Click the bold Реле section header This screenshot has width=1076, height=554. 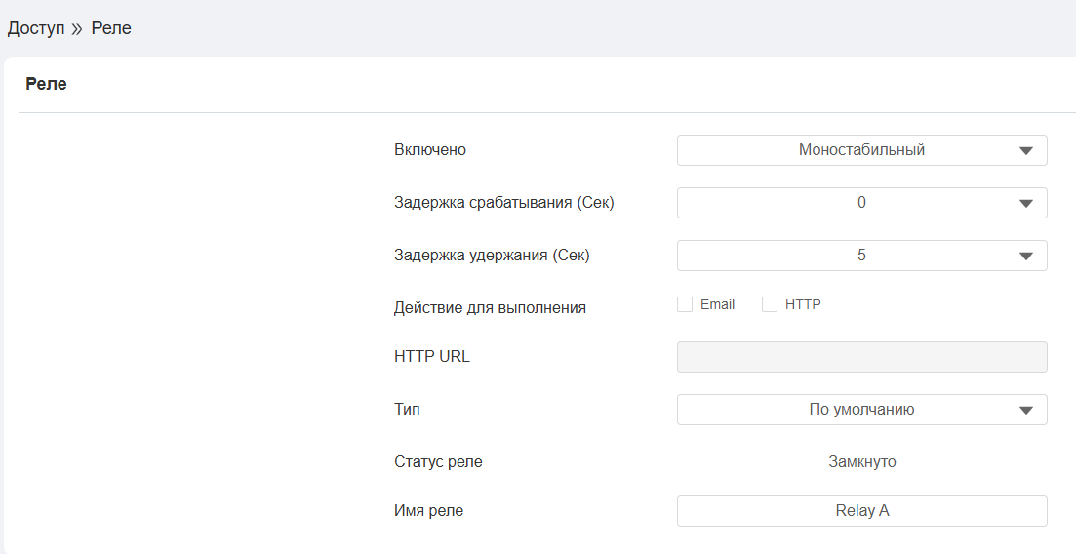(46, 84)
